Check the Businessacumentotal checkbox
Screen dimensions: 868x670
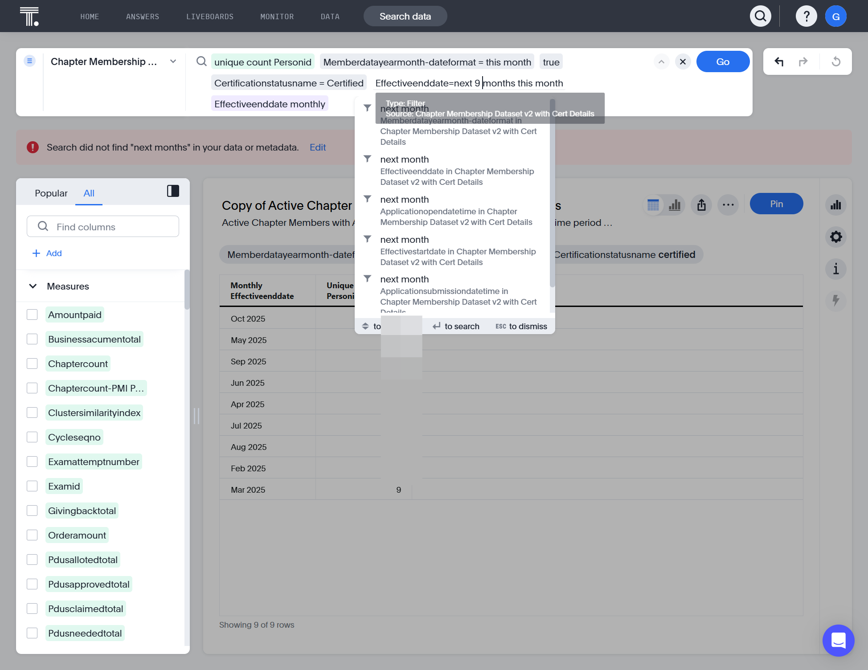tap(32, 339)
